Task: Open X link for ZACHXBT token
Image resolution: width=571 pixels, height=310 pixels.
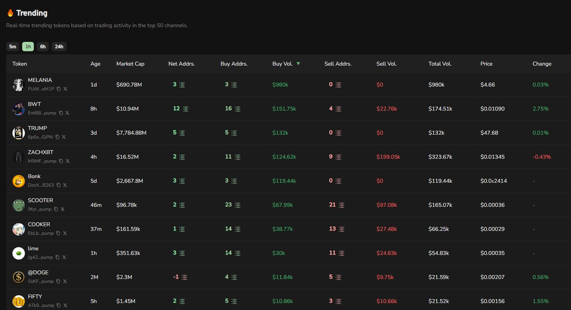Action: (x=68, y=161)
